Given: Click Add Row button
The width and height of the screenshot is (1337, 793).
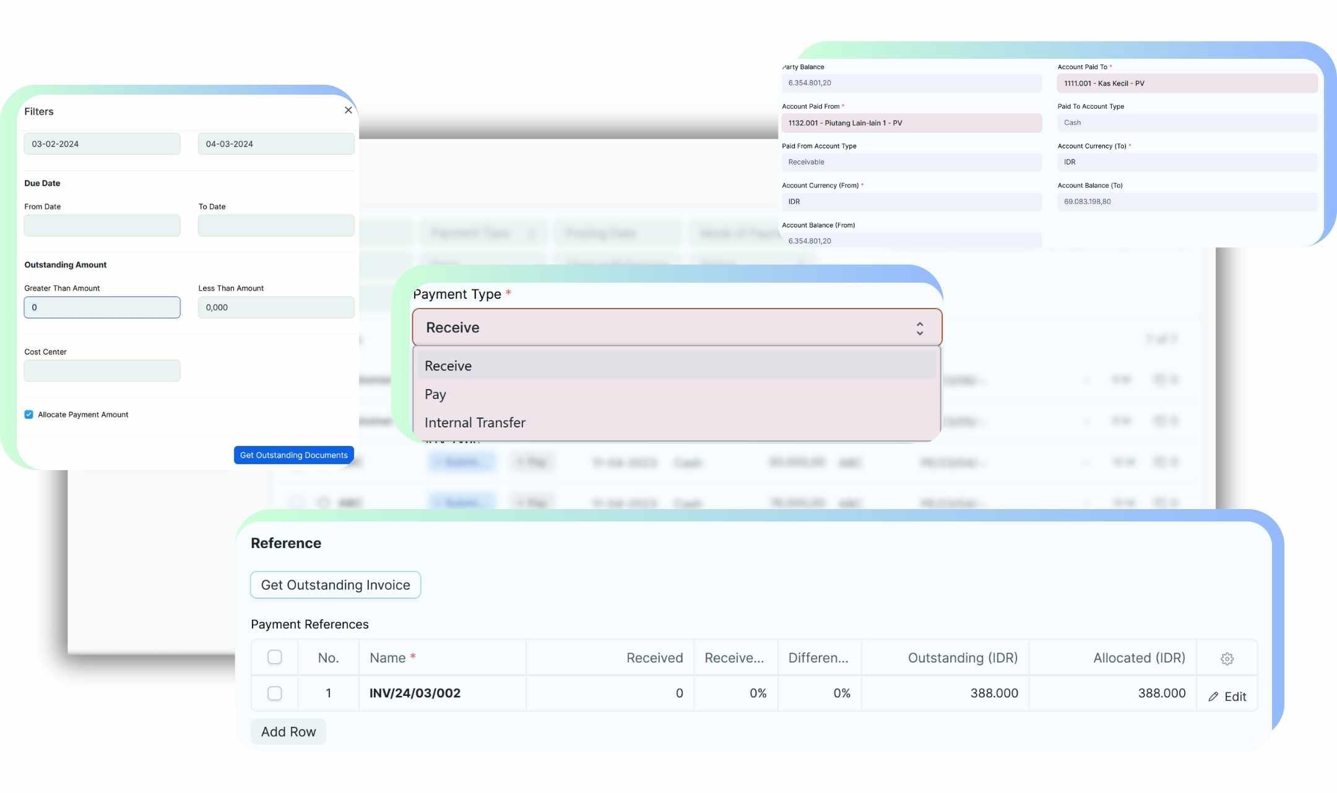Looking at the screenshot, I should 288,732.
